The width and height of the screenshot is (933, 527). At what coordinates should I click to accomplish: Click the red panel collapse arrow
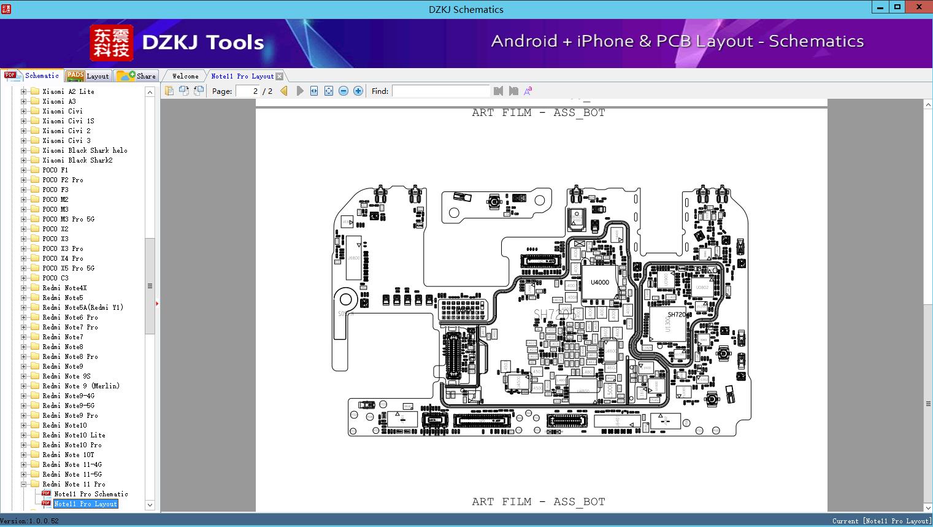tap(157, 303)
